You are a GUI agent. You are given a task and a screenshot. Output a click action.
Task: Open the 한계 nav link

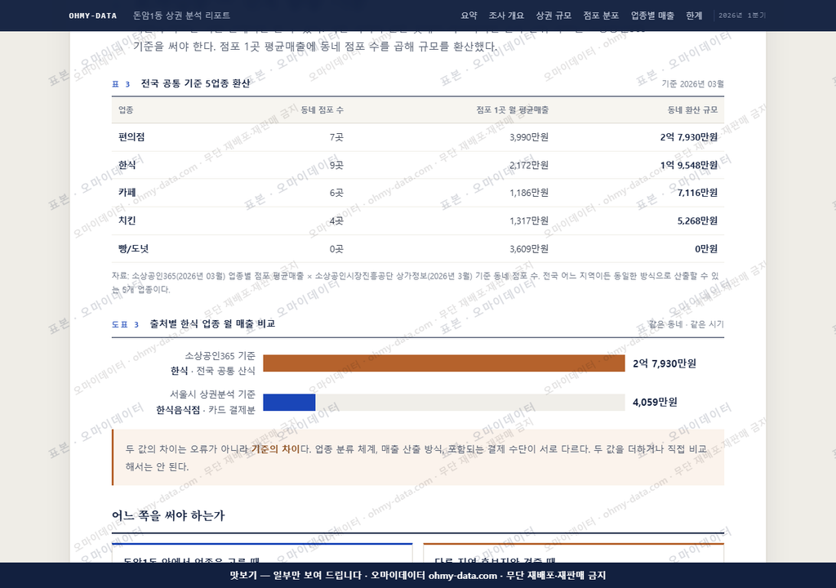[694, 16]
